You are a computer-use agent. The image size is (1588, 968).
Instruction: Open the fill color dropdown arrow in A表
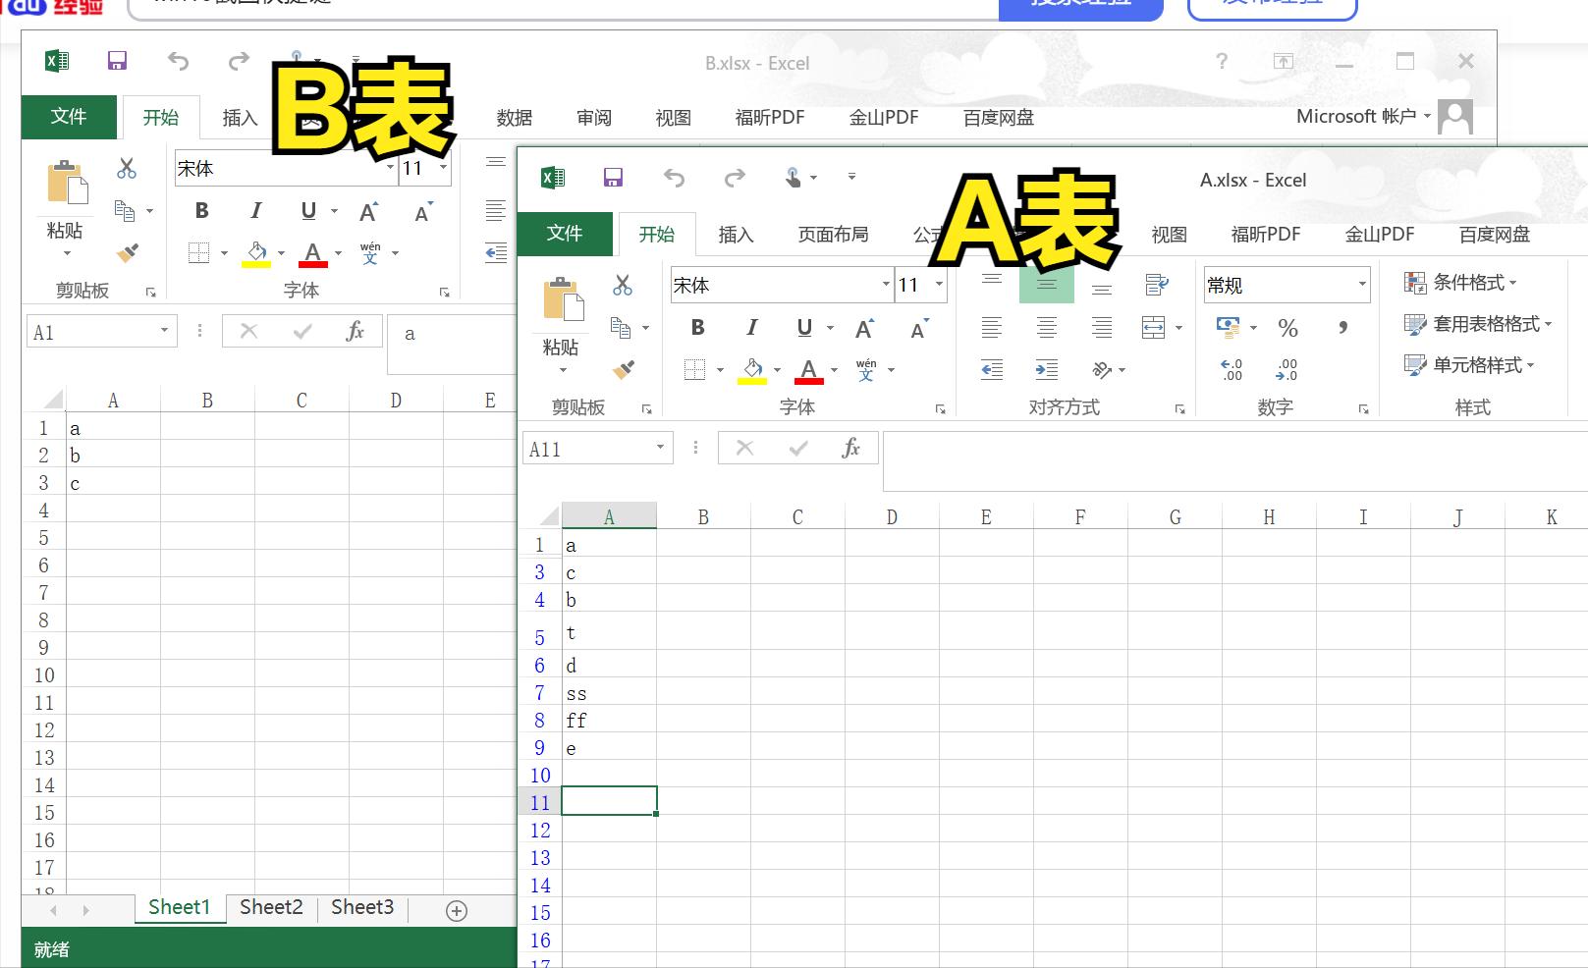click(x=776, y=370)
